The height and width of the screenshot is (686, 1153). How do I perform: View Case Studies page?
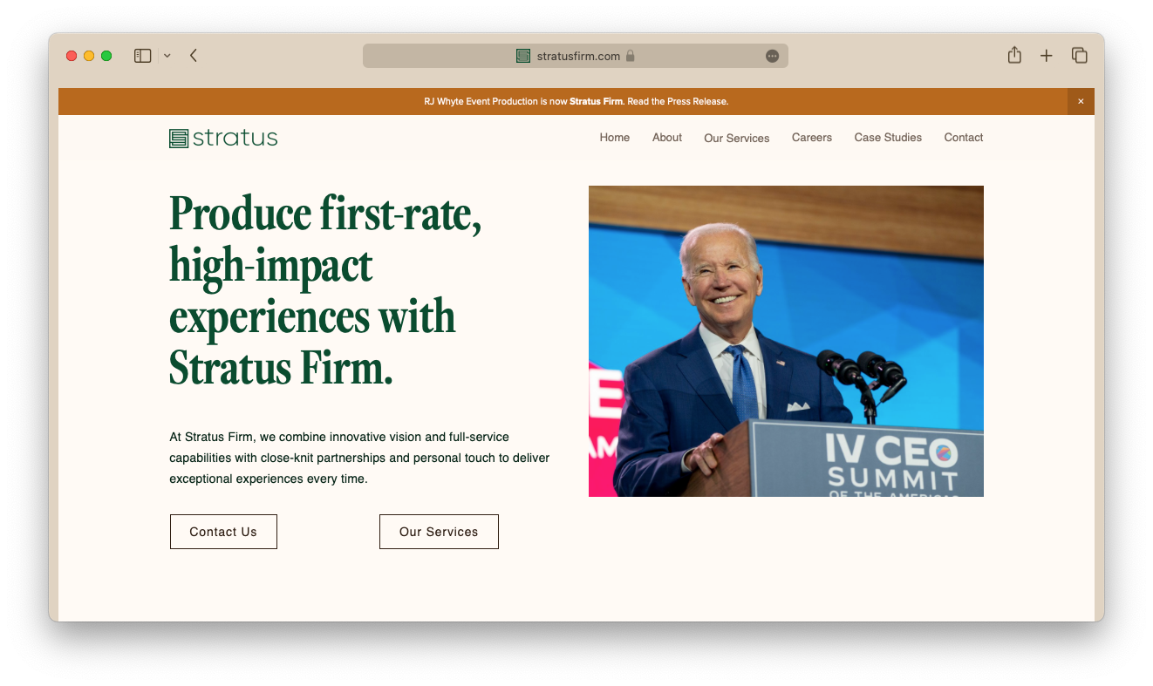[x=888, y=138]
